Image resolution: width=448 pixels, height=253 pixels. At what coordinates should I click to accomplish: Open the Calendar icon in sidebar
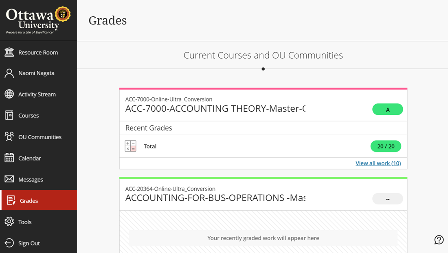pyautogui.click(x=9, y=158)
